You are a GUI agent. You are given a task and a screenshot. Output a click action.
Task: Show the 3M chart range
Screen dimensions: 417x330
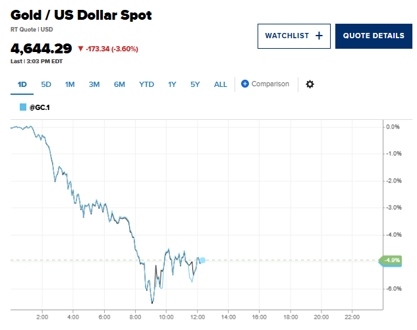coord(94,84)
